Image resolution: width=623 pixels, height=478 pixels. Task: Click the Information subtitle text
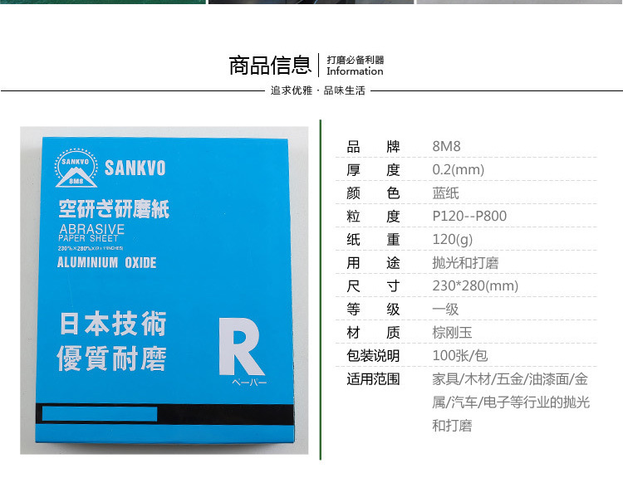(x=355, y=71)
